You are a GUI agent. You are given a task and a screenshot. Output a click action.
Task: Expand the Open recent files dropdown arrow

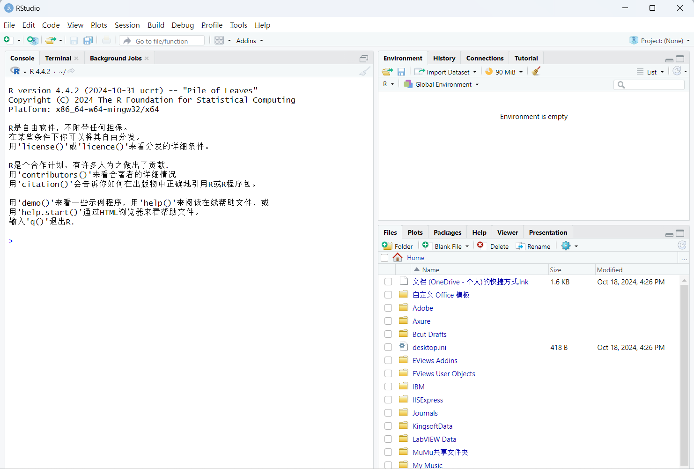point(60,41)
